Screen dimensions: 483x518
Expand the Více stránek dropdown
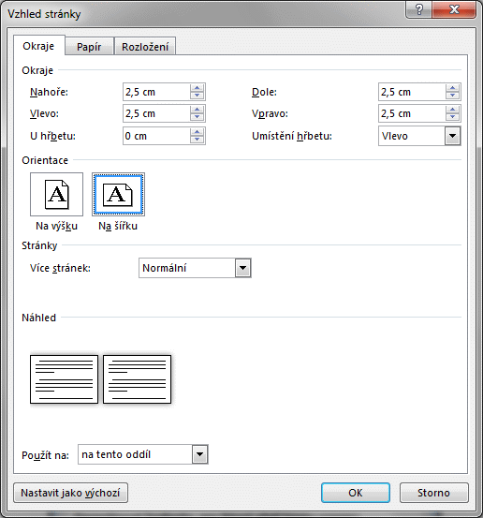[243, 268]
